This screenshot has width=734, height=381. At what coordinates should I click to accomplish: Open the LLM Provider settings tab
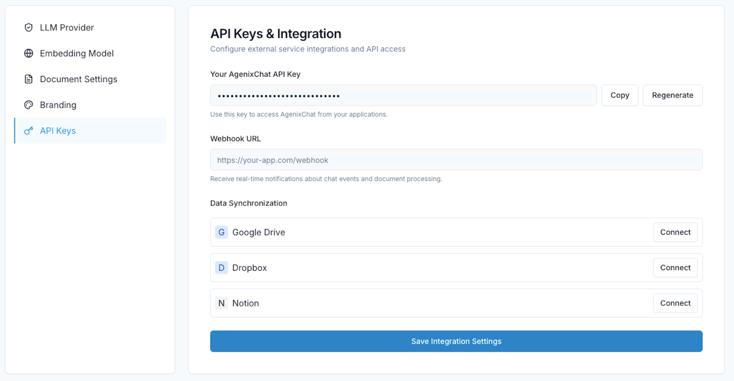pyautogui.click(x=67, y=27)
